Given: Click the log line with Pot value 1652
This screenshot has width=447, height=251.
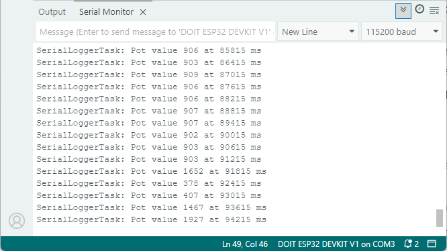Looking at the screenshot, I should point(152,171).
